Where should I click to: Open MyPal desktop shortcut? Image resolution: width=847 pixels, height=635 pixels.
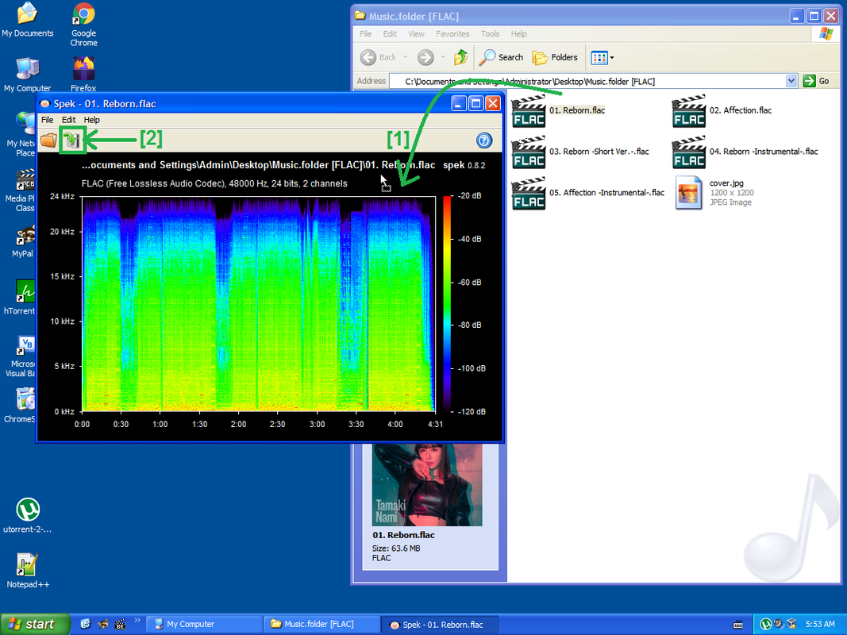point(23,241)
